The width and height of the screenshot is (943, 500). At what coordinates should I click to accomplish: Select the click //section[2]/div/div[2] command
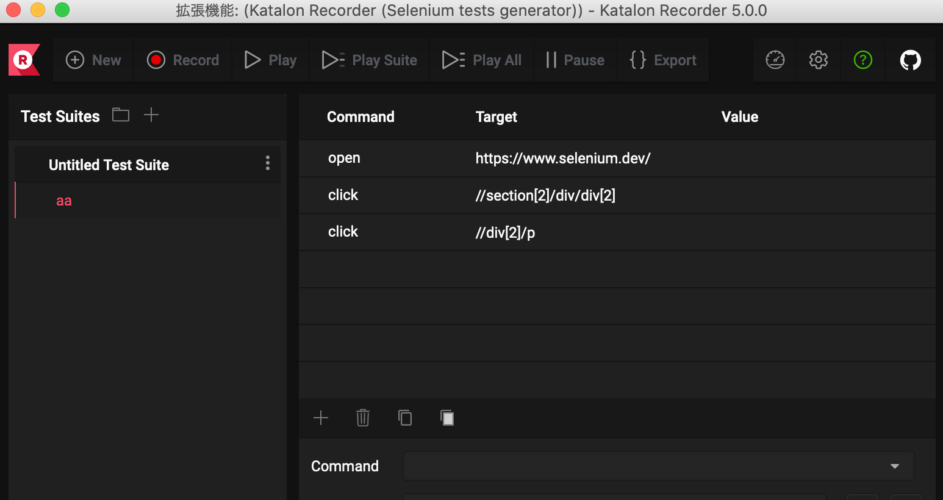[x=617, y=195]
